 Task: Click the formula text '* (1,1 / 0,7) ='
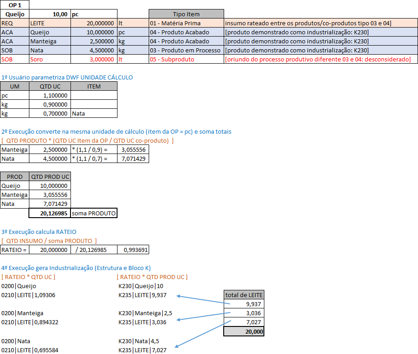point(94,158)
